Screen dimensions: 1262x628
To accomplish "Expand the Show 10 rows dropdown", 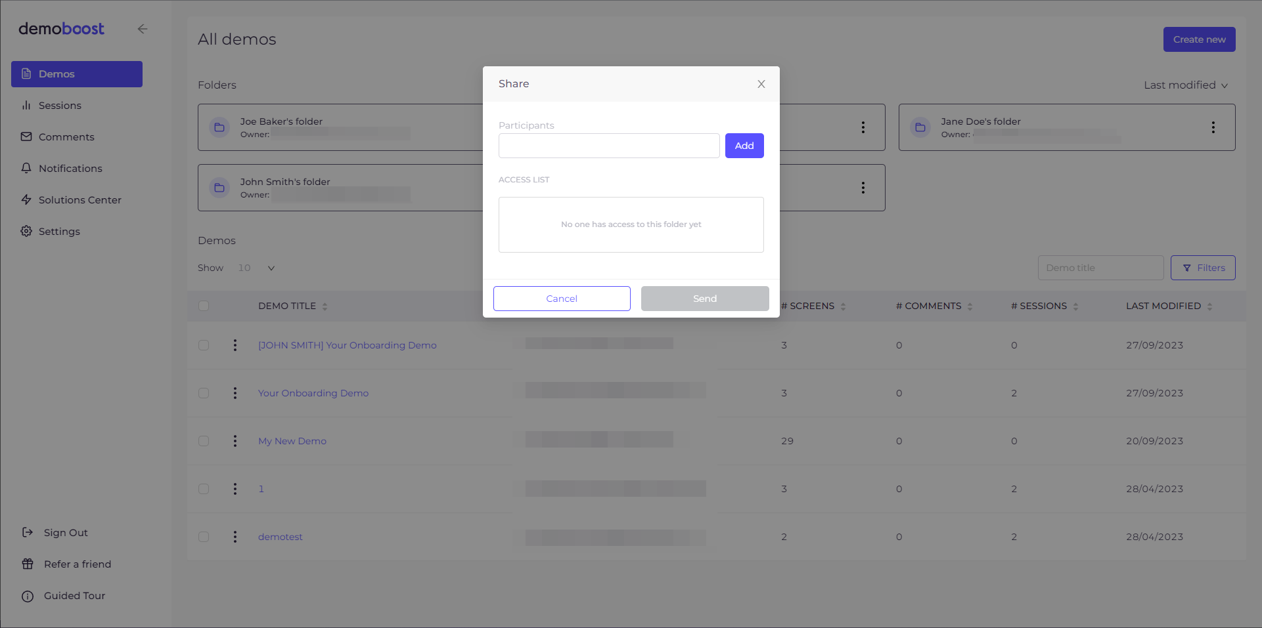I will pos(271,268).
